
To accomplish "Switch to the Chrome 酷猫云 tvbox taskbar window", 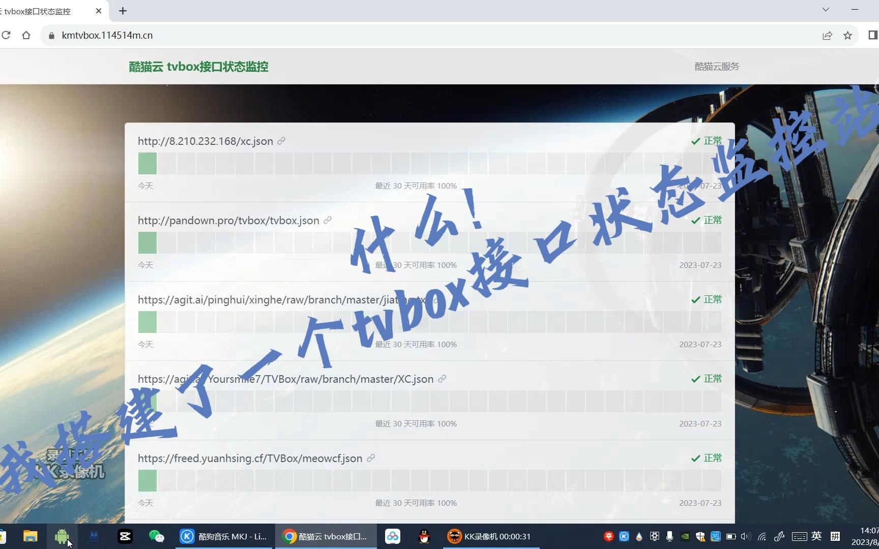I will click(326, 536).
